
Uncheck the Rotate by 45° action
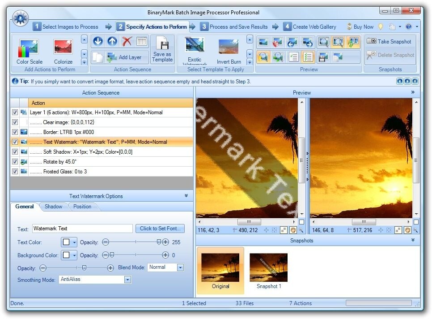(x=15, y=161)
